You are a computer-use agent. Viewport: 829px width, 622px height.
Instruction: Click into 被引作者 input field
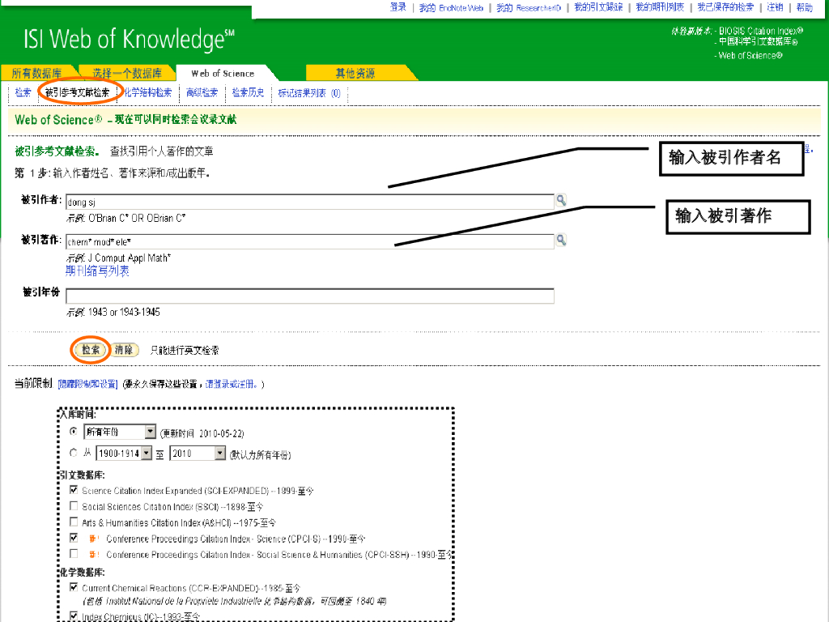(310, 202)
